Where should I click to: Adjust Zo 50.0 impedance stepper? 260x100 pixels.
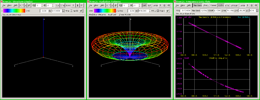[257, 10]
